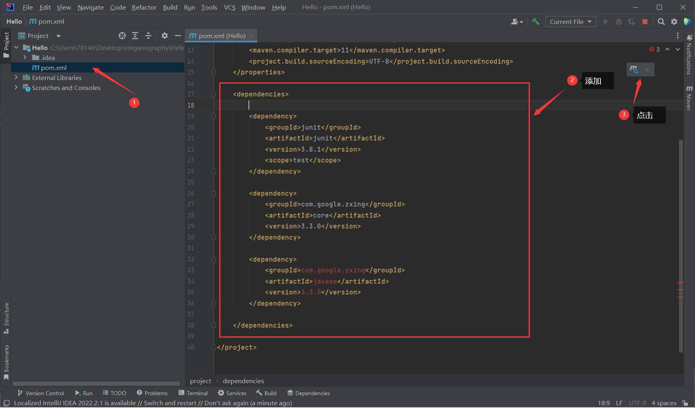Screen dimensions: 695x408
Task: Click Collapse All icon in Project panel
Action: click(x=148, y=36)
